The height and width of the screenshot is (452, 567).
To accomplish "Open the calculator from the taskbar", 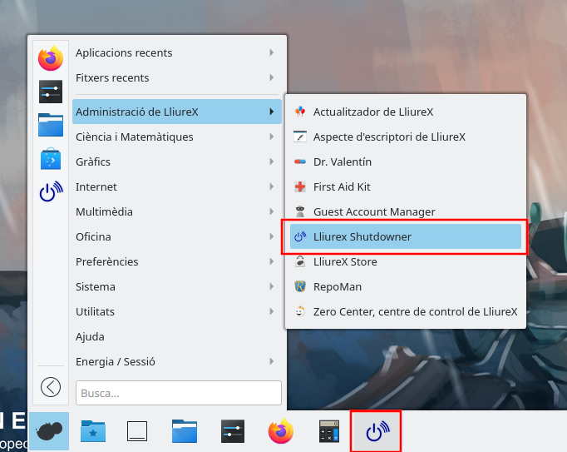I will (x=330, y=431).
